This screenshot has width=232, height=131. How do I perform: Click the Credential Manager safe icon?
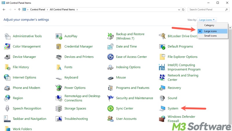pyautogui.click(x=59, y=47)
